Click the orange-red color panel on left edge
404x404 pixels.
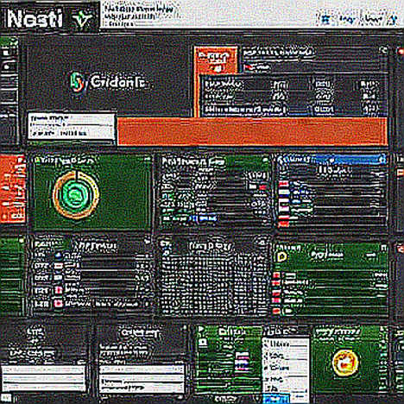tap(12, 189)
